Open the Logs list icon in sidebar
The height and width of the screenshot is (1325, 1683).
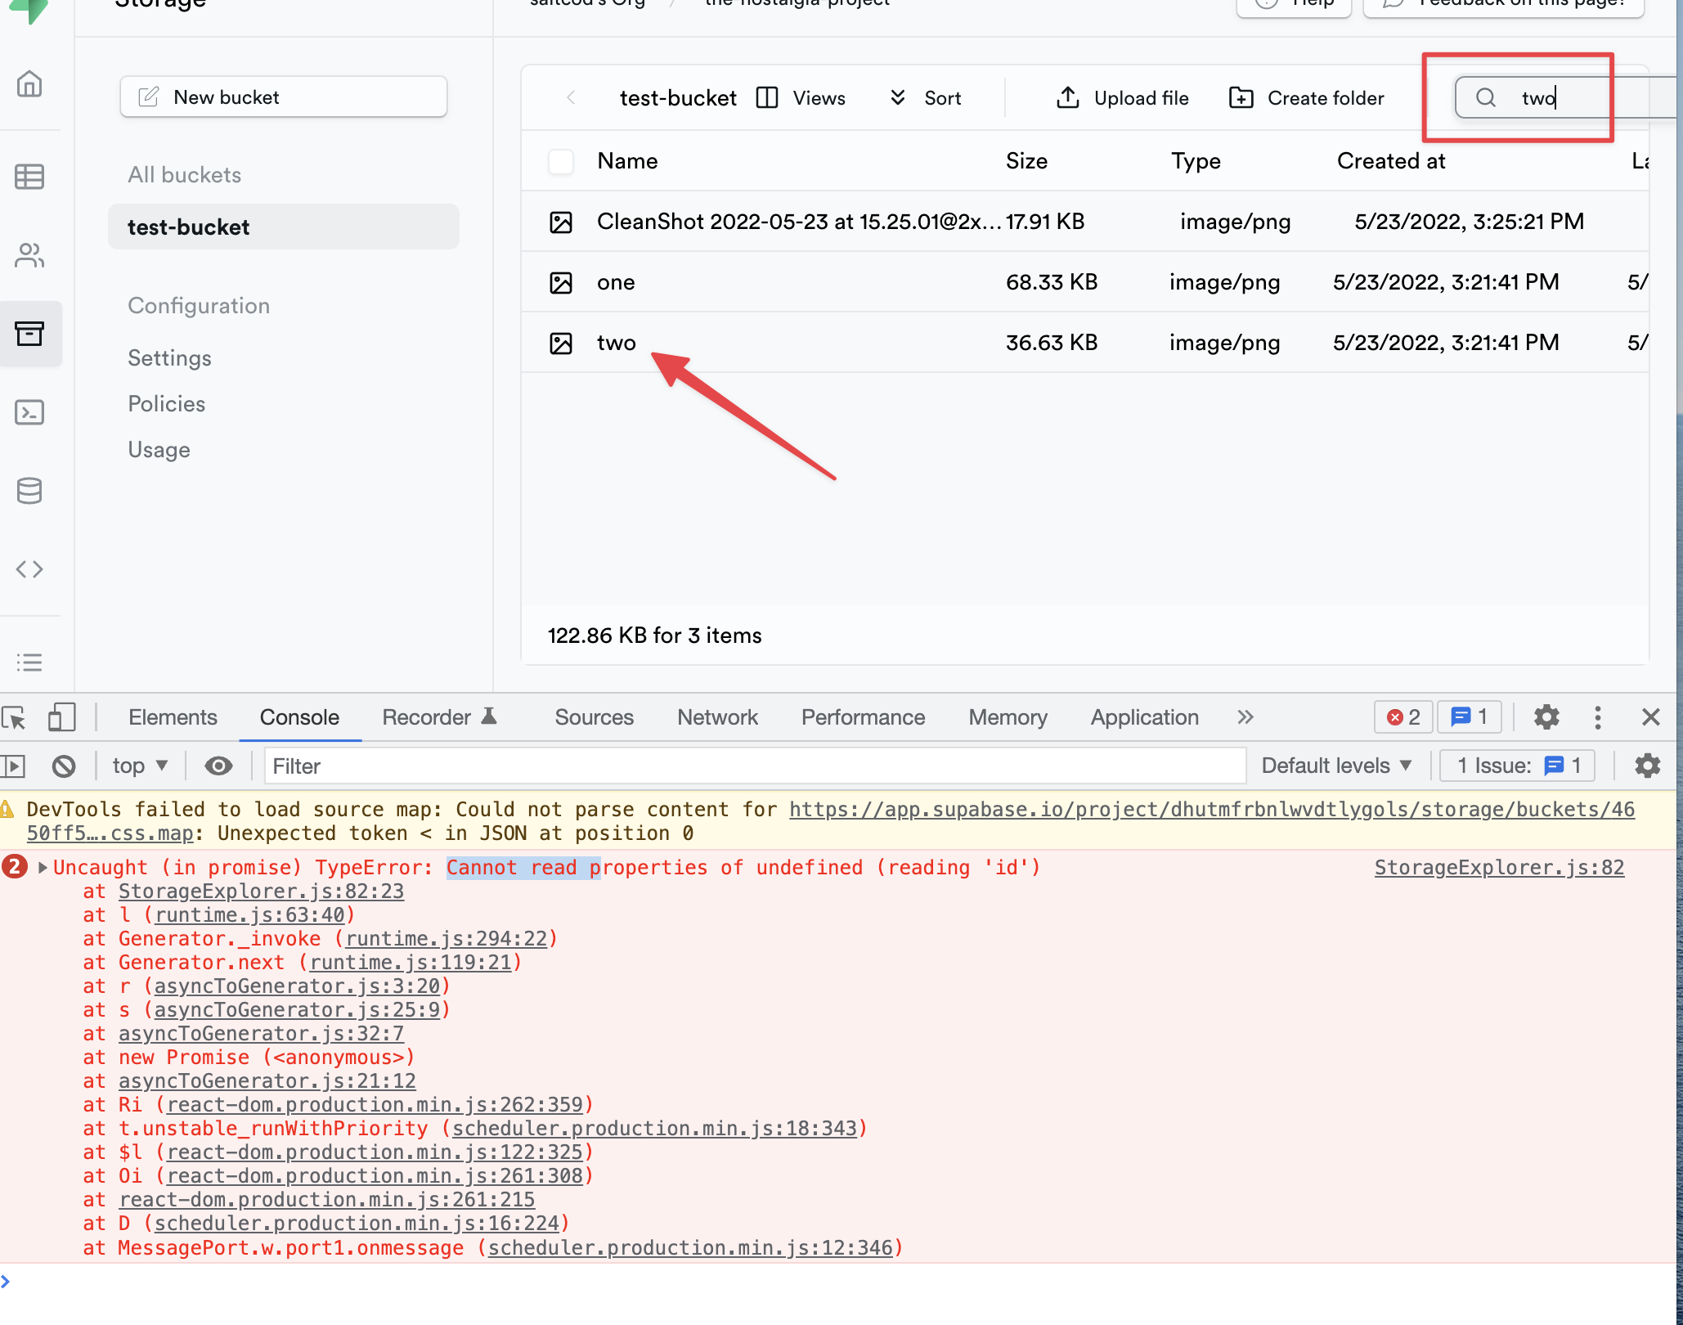pyautogui.click(x=30, y=662)
